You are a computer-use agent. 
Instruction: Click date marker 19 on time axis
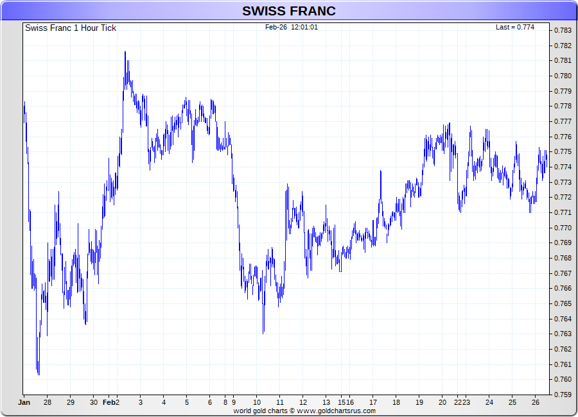tap(419, 402)
